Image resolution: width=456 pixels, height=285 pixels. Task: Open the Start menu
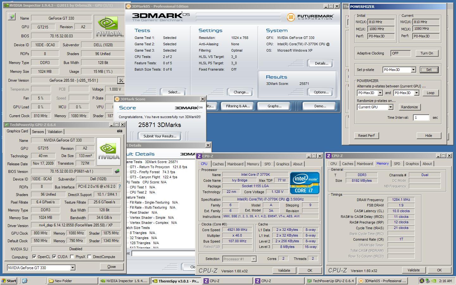[9, 281]
